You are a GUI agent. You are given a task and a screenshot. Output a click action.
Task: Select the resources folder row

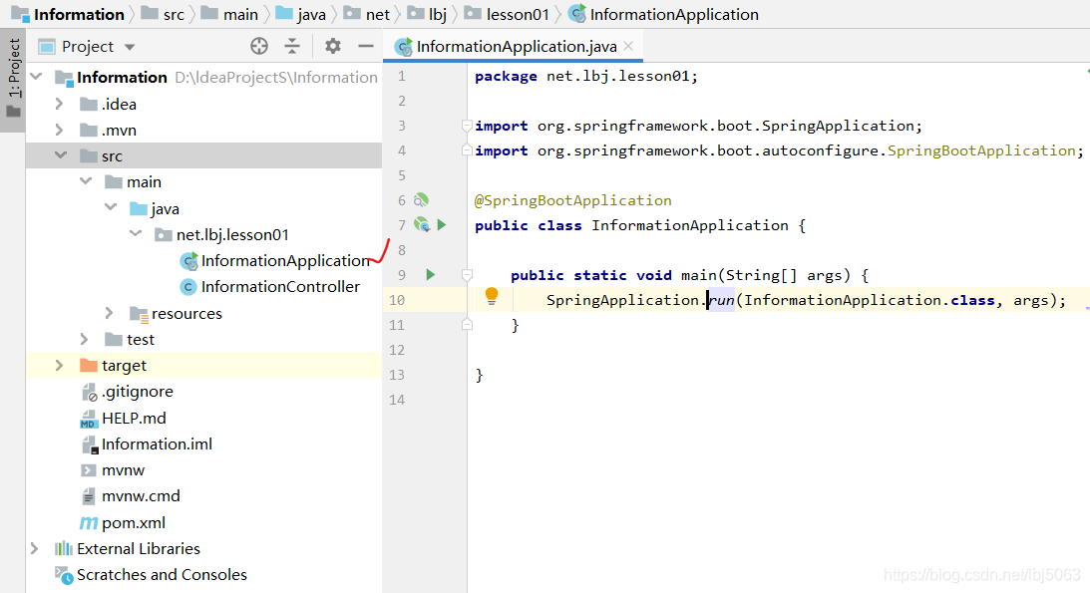coord(203,313)
